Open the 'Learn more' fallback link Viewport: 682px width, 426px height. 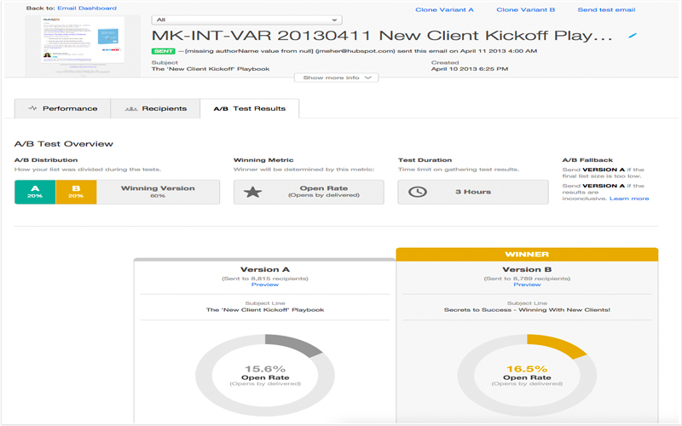click(x=628, y=199)
